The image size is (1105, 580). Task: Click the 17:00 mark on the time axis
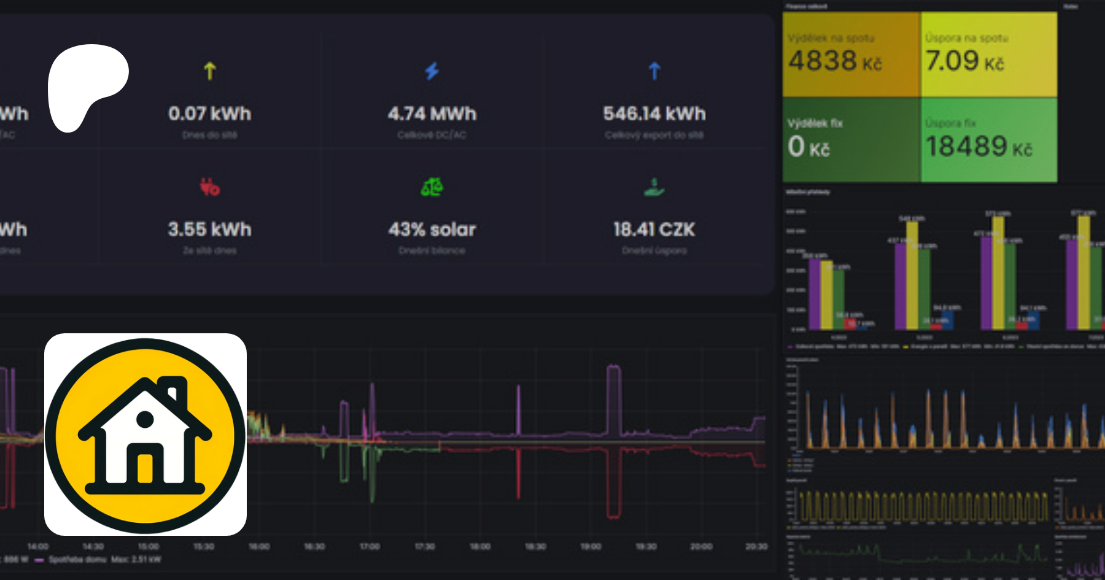point(370,546)
